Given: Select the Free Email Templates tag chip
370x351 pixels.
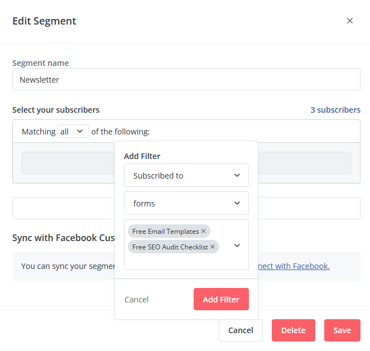Looking at the screenshot, I should click(166, 231).
